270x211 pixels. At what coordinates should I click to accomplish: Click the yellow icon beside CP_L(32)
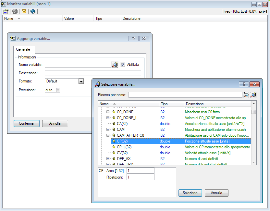[114, 147]
